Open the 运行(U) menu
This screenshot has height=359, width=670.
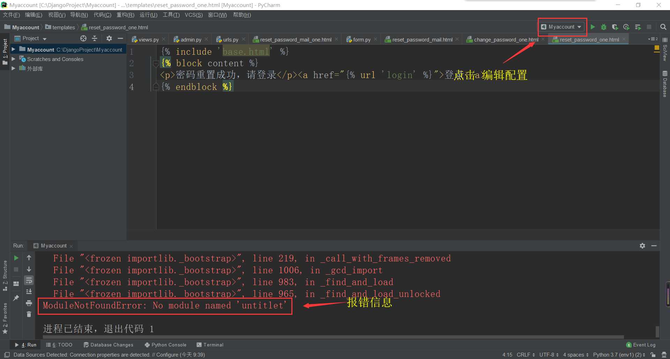(x=148, y=15)
